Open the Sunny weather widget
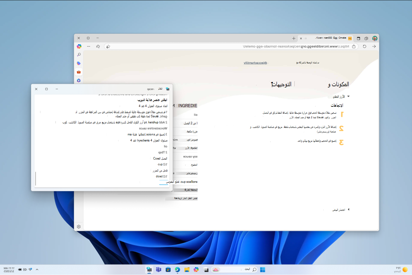The image size is (412, 275). [x=401, y=270]
